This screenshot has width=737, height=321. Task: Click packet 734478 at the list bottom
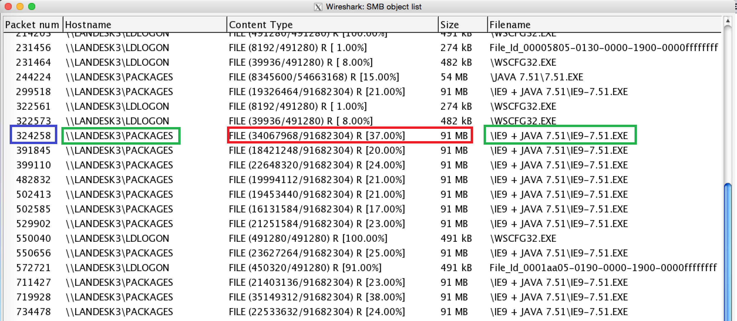(x=33, y=312)
